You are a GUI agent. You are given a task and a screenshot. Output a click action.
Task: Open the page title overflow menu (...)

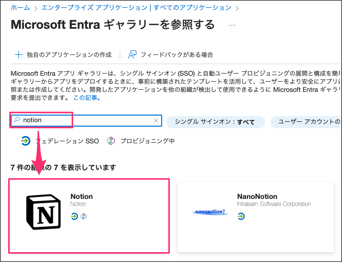coord(231,25)
